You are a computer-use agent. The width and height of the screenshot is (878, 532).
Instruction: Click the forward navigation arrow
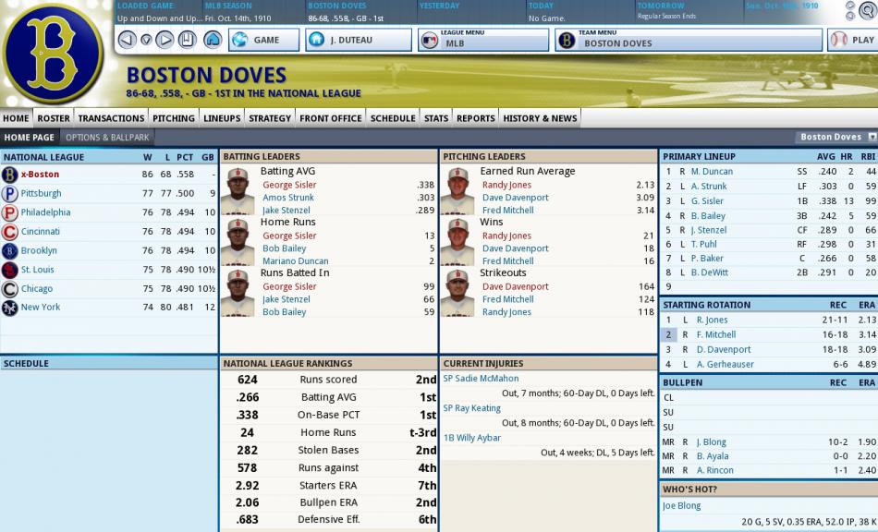click(165, 40)
